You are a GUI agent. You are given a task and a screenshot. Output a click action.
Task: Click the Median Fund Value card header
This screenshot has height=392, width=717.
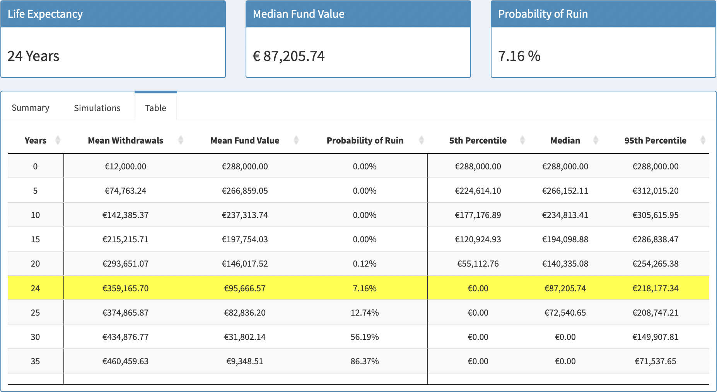coord(358,14)
